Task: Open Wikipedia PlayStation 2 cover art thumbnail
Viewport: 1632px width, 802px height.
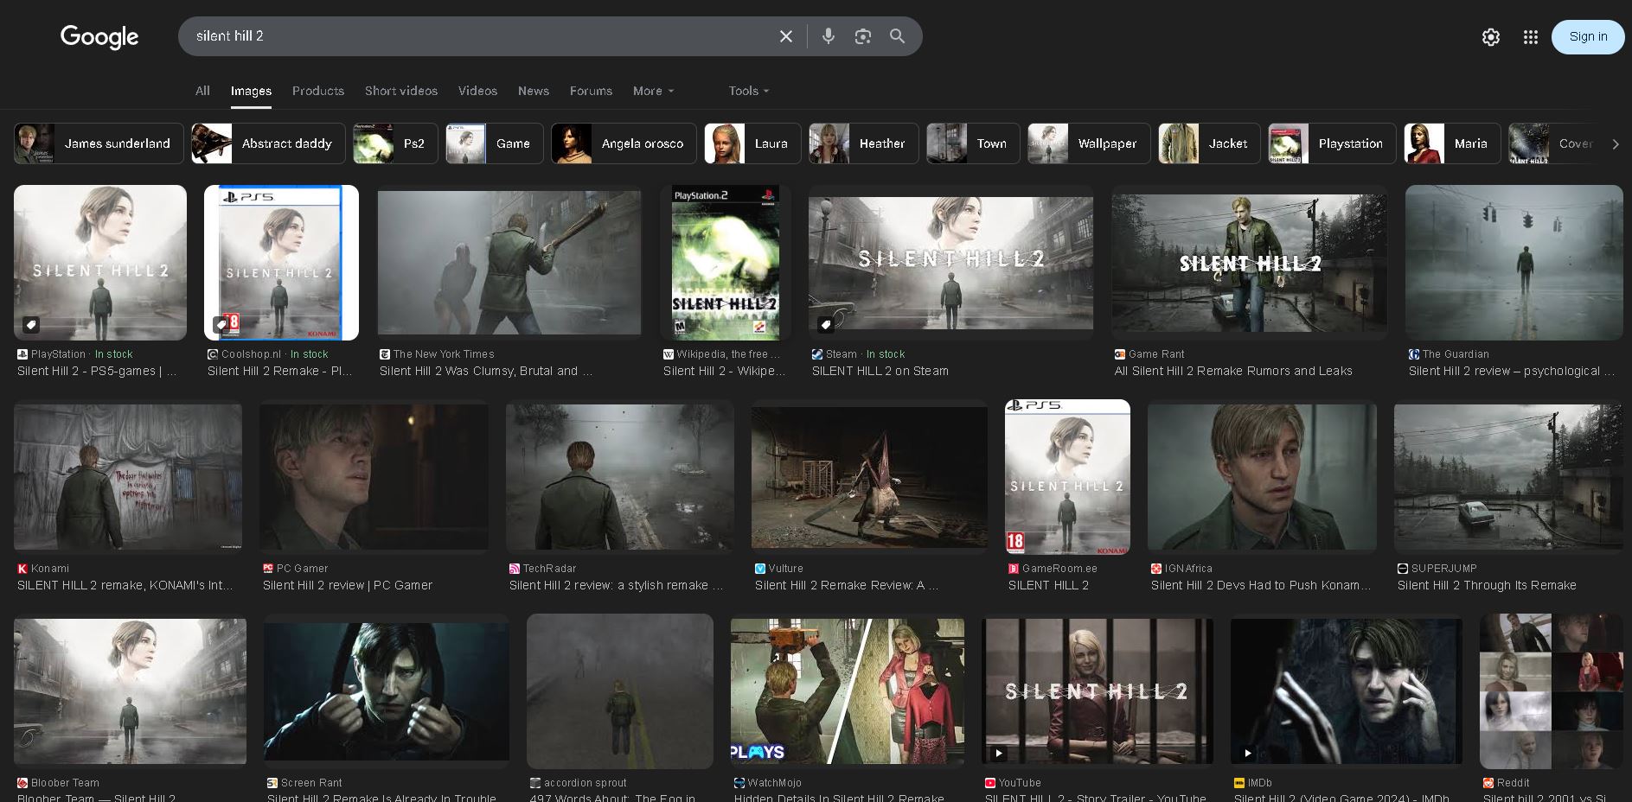Action: (x=726, y=263)
